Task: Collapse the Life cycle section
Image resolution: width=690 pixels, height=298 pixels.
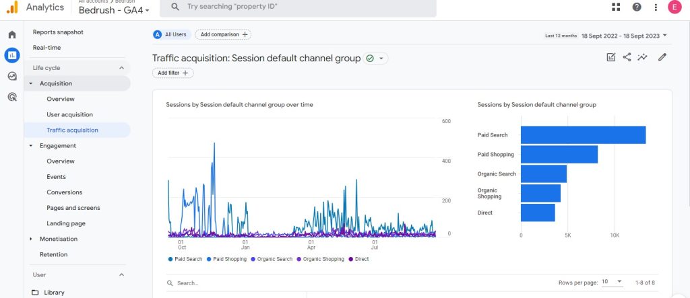Action: tap(122, 68)
